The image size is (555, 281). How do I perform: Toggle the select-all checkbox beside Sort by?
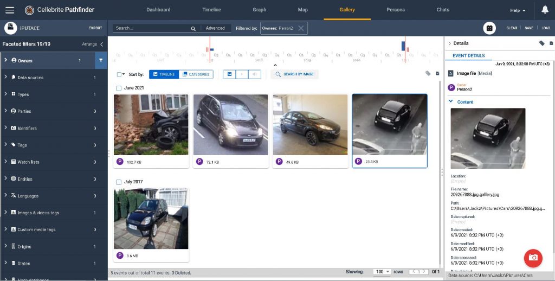[119, 74]
